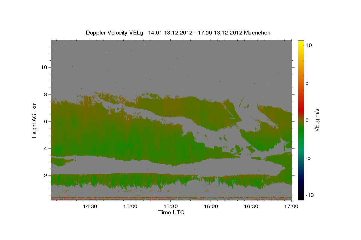Click the 17:00 time tick label

pyautogui.click(x=292, y=207)
